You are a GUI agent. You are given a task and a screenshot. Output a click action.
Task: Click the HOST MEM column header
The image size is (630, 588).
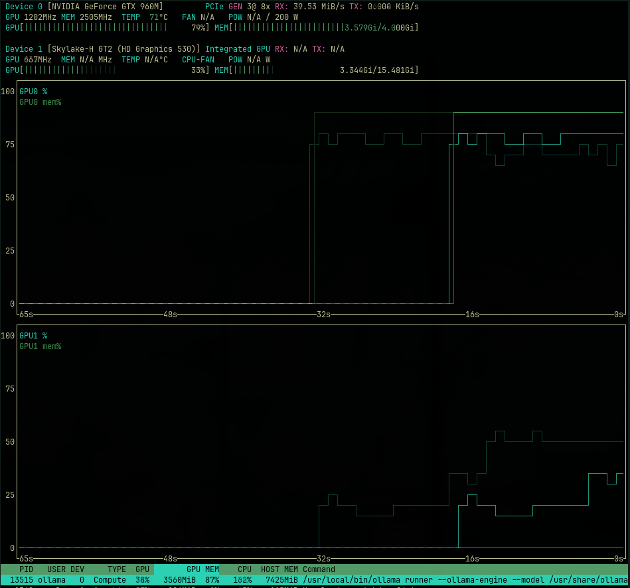[x=279, y=569]
